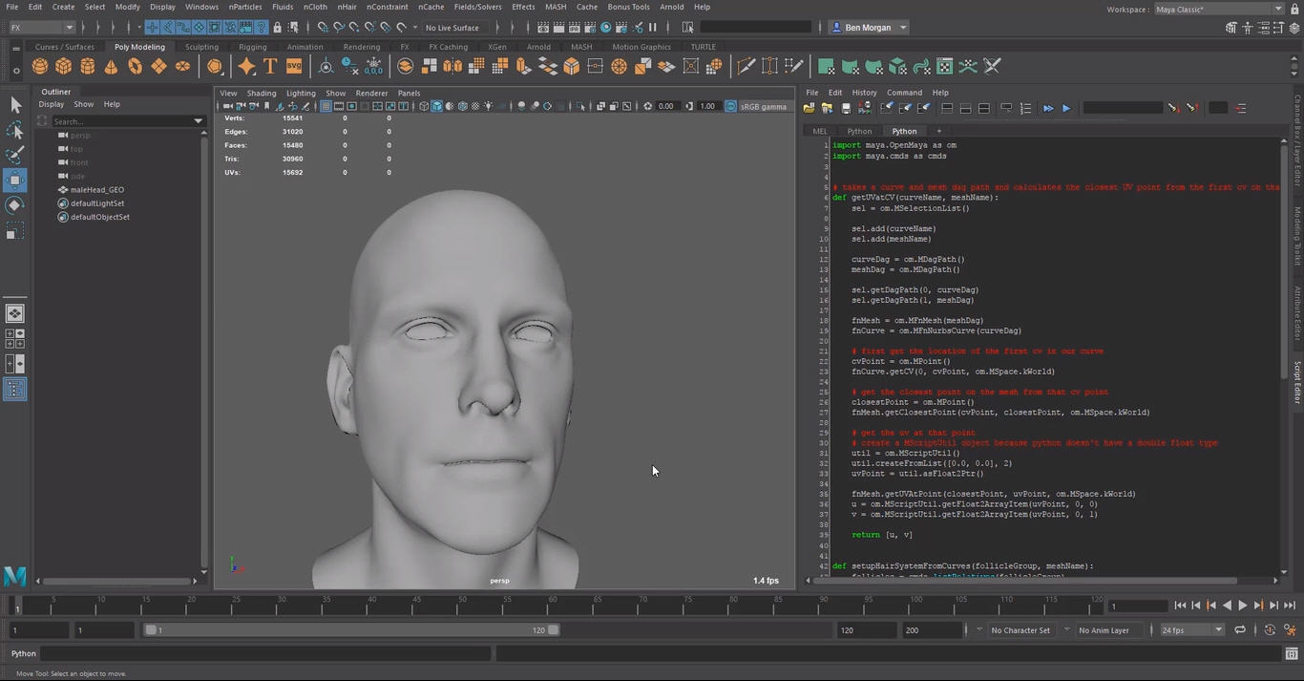This screenshot has height=681, width=1304.
Task: Select the Move tool in toolbox
Action: (x=15, y=180)
